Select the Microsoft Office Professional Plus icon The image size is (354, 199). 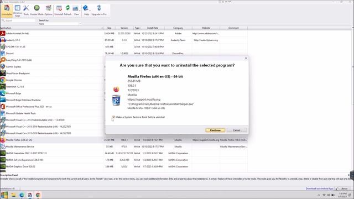3,107
